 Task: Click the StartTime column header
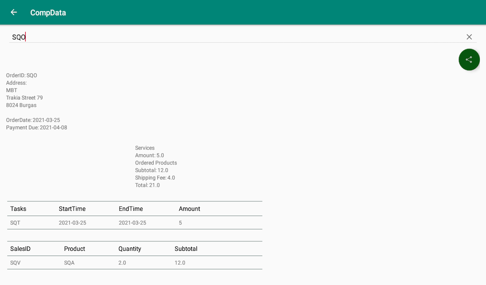(x=72, y=209)
